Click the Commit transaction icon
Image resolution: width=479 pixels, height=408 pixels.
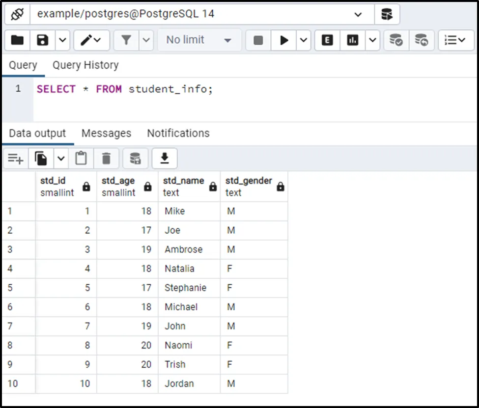tap(396, 40)
